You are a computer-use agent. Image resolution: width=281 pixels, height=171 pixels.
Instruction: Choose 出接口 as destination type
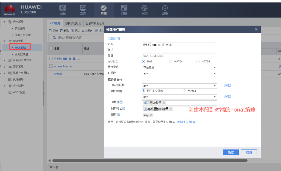(x=184, y=91)
